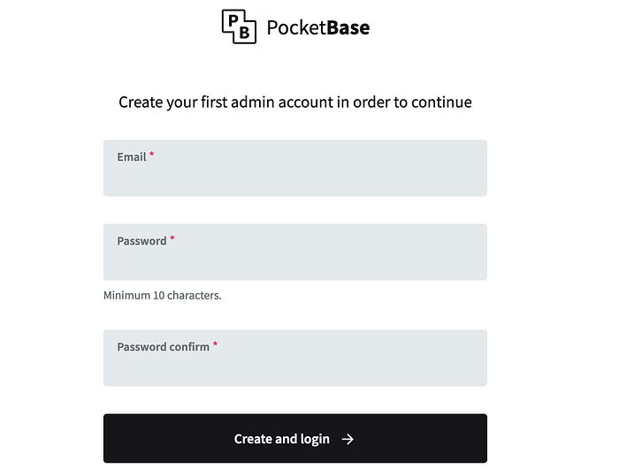Click the "B" square of the logo
Image resolution: width=619 pixels, height=476 pixels.
point(245,34)
